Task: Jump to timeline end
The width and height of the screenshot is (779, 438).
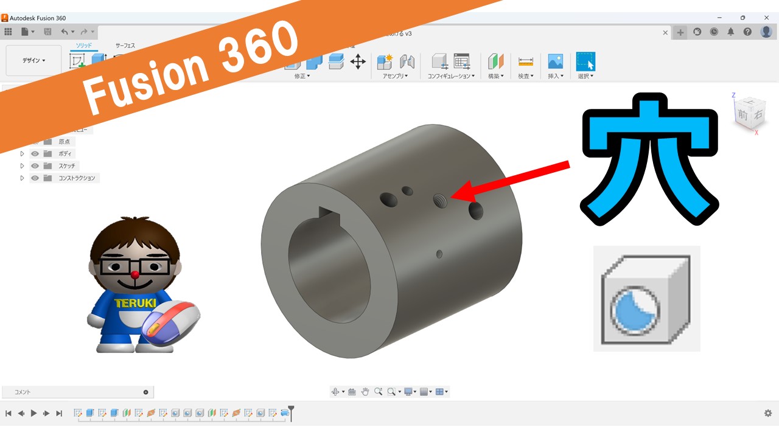Action: (x=59, y=413)
